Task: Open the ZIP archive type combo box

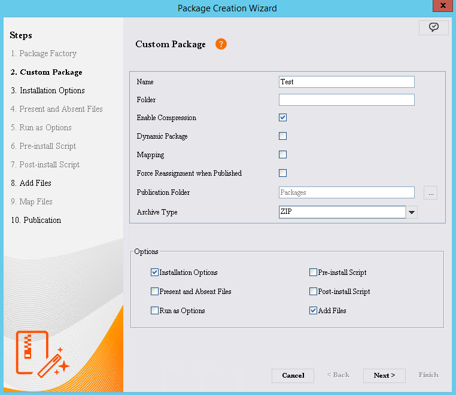Action: pyautogui.click(x=342, y=212)
